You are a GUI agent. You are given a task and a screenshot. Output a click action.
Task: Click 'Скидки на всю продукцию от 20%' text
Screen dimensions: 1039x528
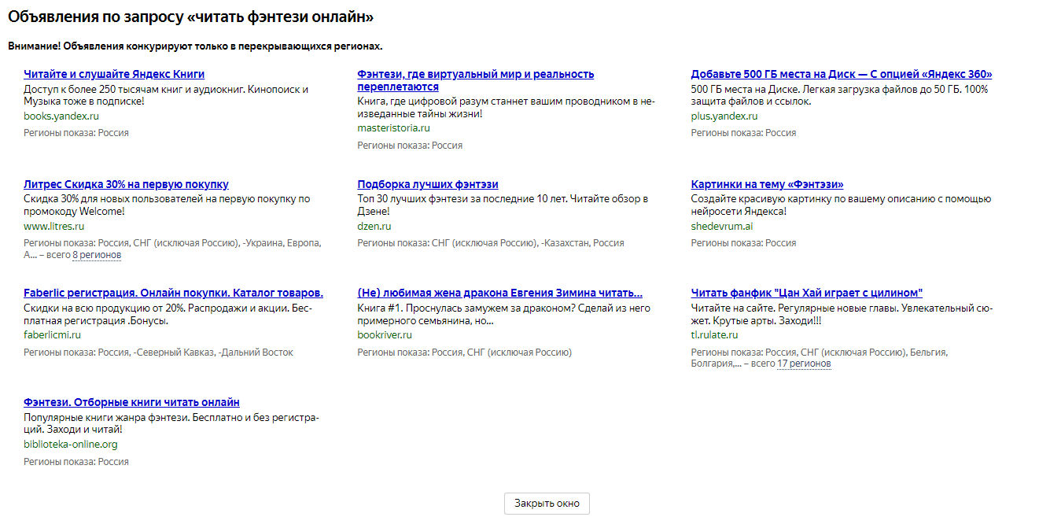click(168, 315)
